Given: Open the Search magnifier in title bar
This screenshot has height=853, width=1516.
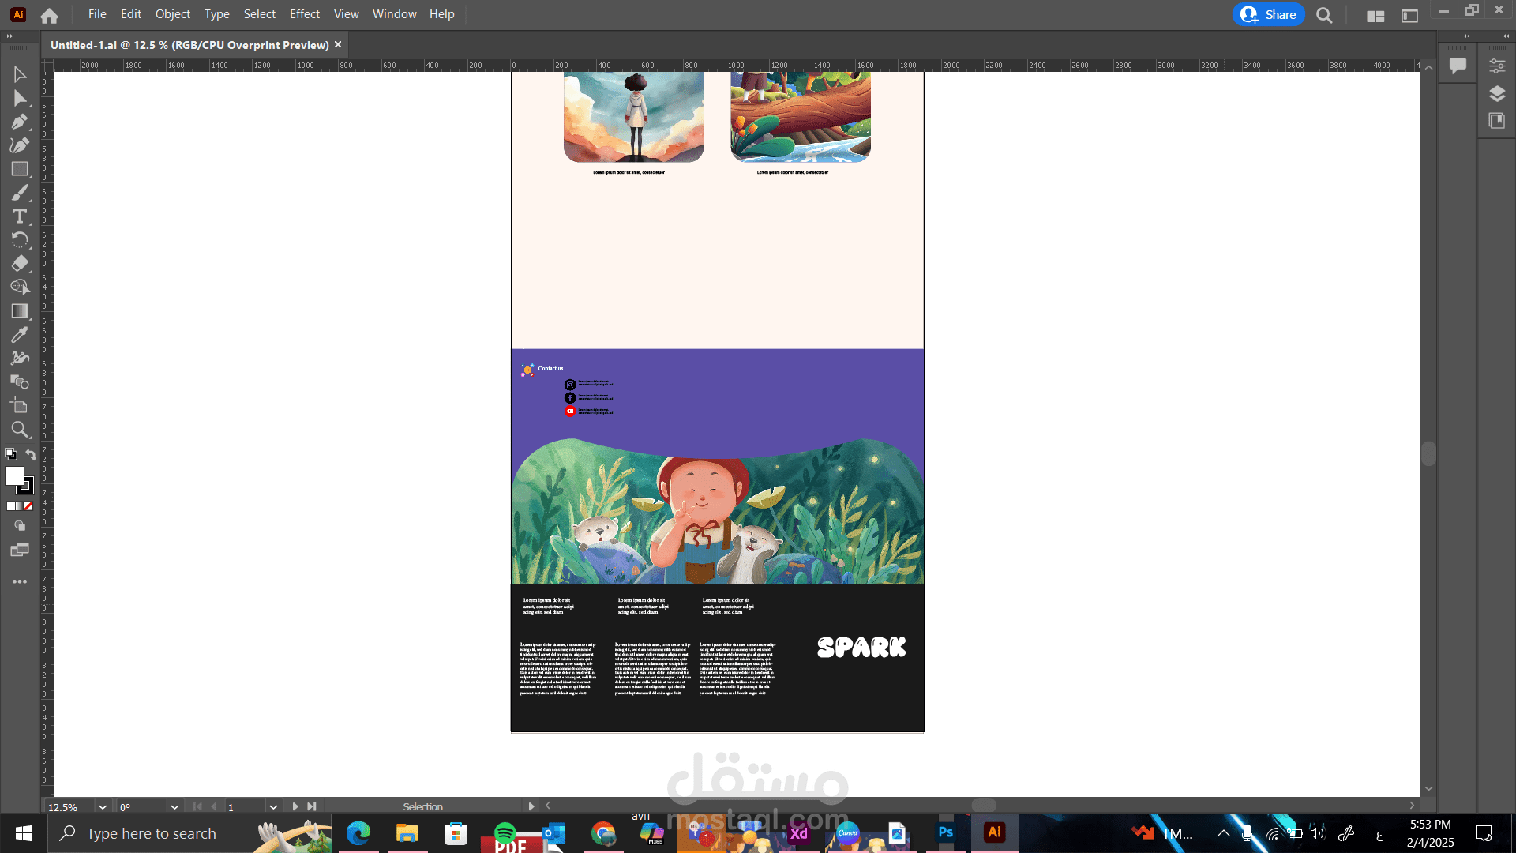Looking at the screenshot, I should [1324, 15].
